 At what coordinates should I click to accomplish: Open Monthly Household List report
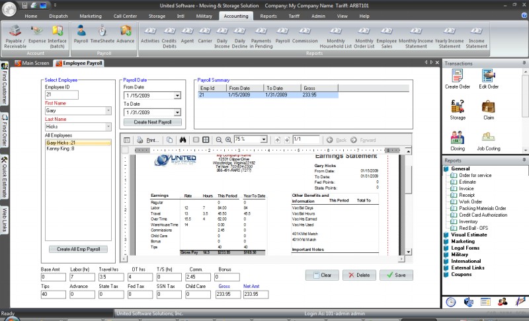336,37
